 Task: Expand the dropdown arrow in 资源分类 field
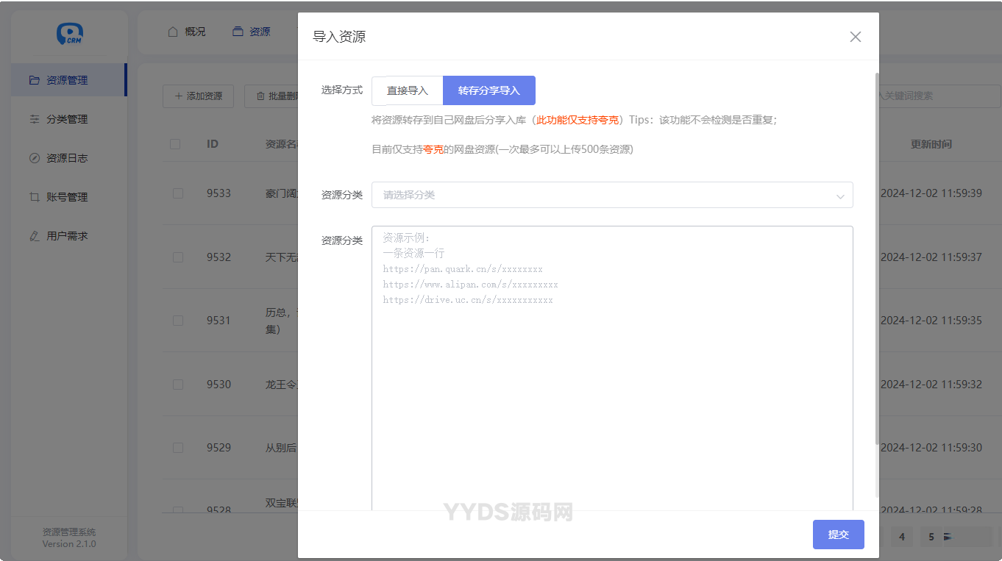(x=839, y=196)
